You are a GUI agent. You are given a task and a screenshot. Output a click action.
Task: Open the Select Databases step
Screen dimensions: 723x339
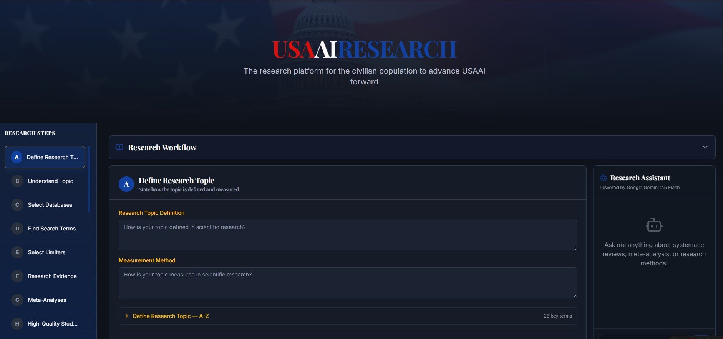pos(45,205)
